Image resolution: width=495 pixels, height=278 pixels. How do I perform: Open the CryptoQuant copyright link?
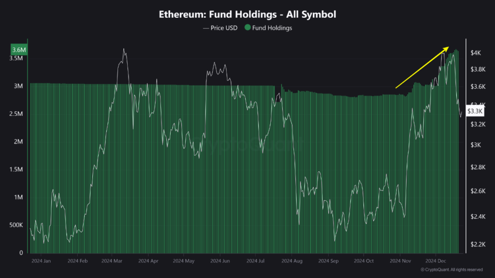coord(451,269)
